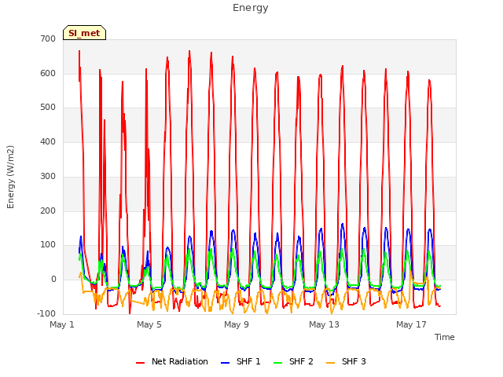503x377 pixels.
Task: Click the 600 y-axis tick label
Action: click(x=48, y=73)
